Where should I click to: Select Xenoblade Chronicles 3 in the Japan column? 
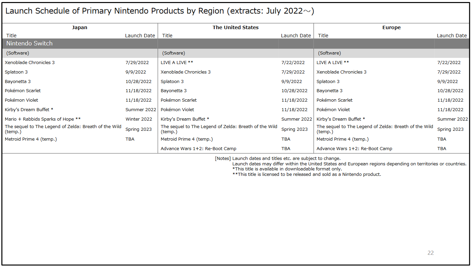point(30,62)
